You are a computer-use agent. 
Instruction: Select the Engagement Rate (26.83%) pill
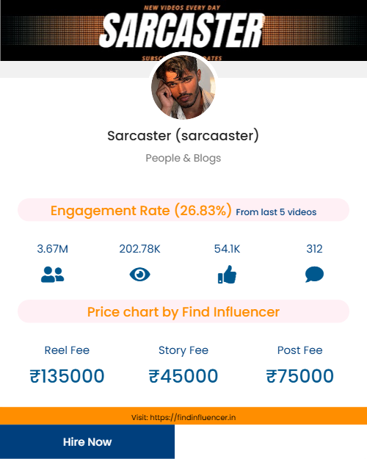(x=183, y=210)
